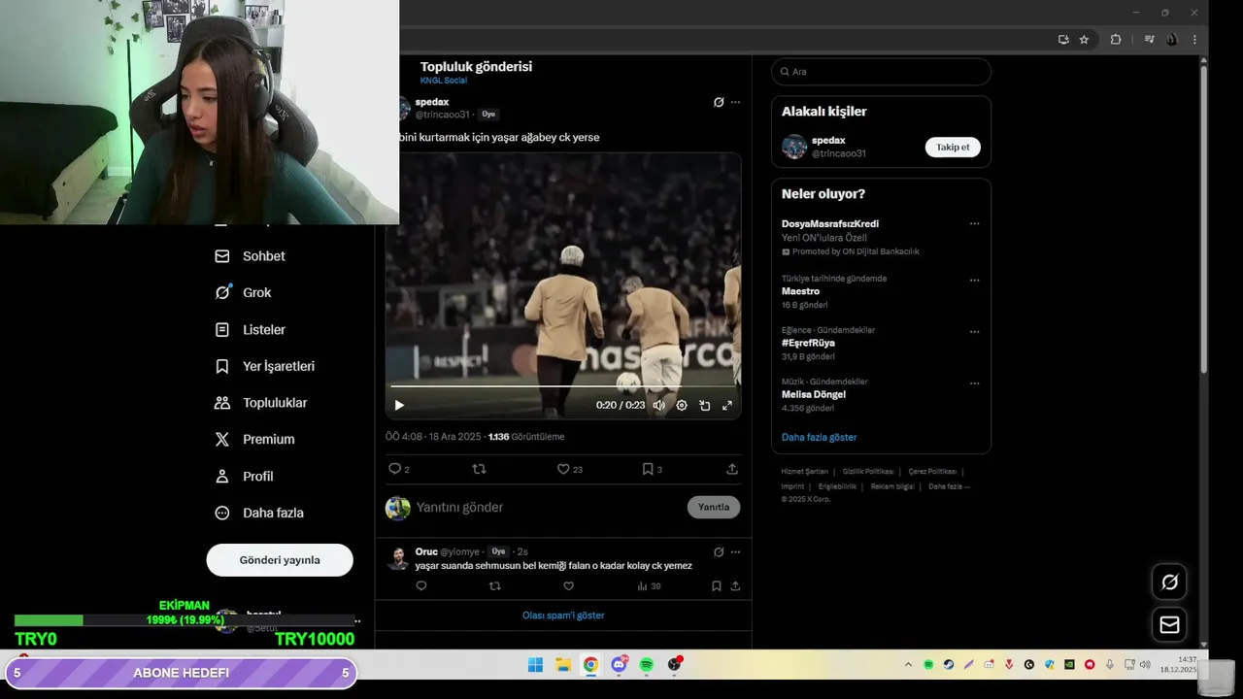Like Oruc's comment
This screenshot has height=699, width=1243.
pos(569,586)
